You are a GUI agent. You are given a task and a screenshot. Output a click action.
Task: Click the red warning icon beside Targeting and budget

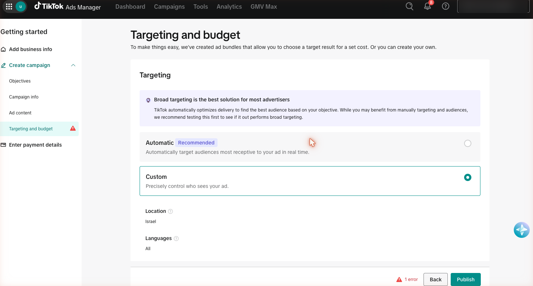[x=73, y=129]
